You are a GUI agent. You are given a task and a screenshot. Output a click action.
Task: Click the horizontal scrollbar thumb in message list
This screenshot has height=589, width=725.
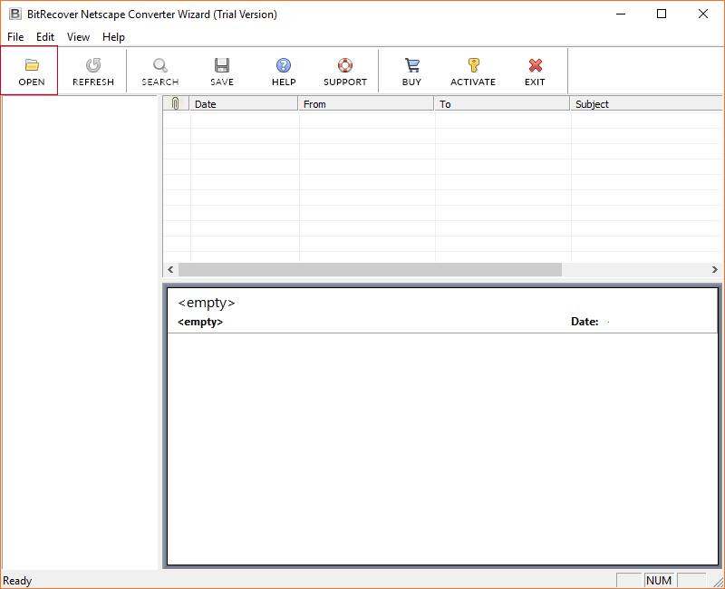(371, 269)
